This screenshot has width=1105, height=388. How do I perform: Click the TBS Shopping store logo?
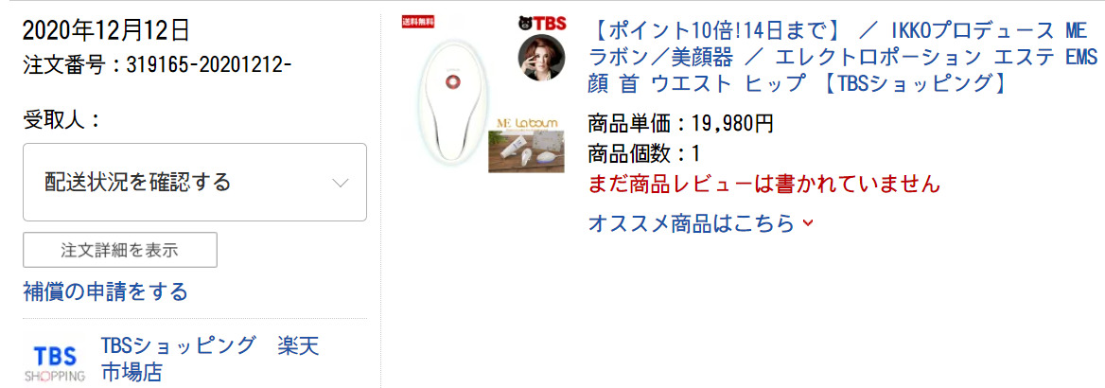(55, 361)
